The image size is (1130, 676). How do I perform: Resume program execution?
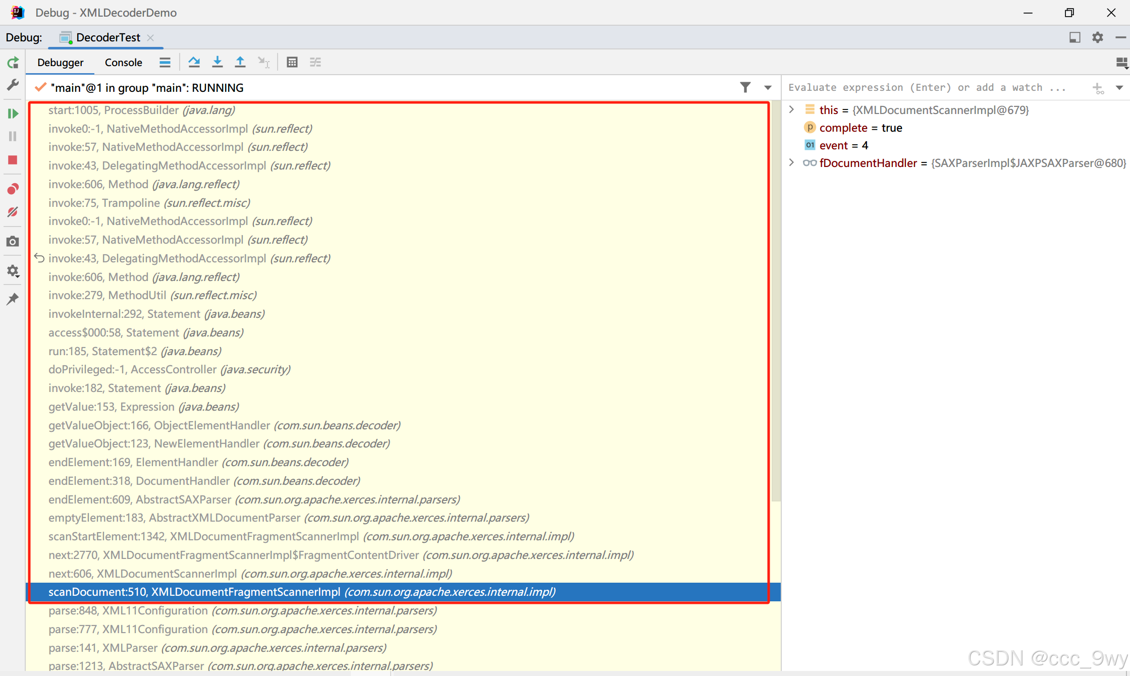[13, 114]
